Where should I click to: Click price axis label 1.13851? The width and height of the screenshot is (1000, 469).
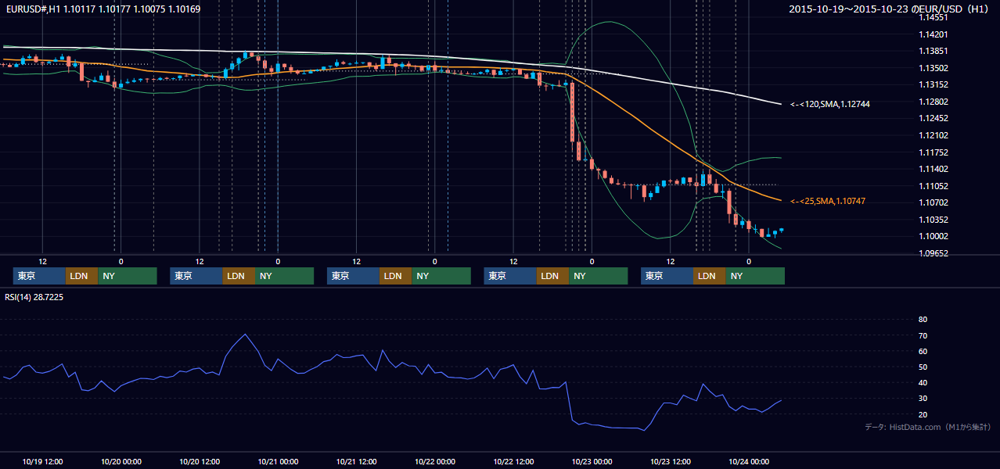(934, 51)
